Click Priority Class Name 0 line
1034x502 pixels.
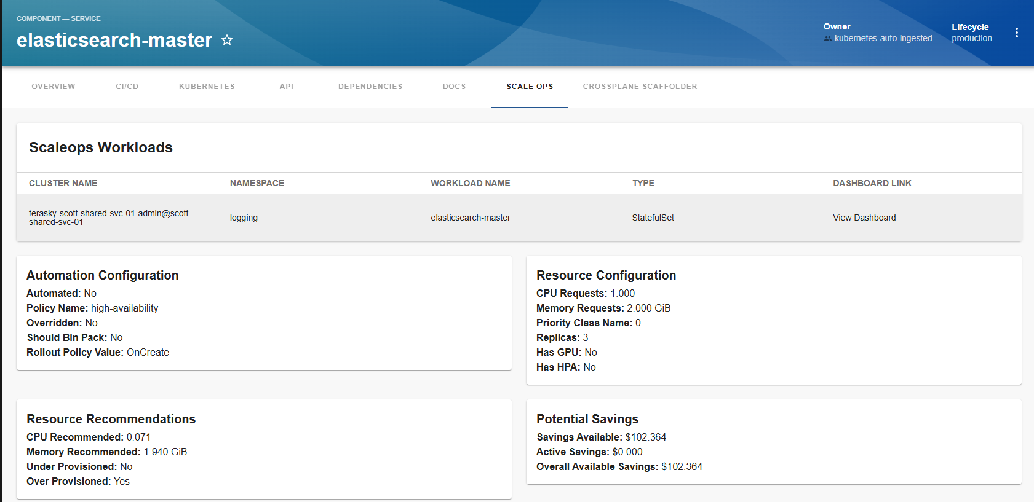click(589, 323)
